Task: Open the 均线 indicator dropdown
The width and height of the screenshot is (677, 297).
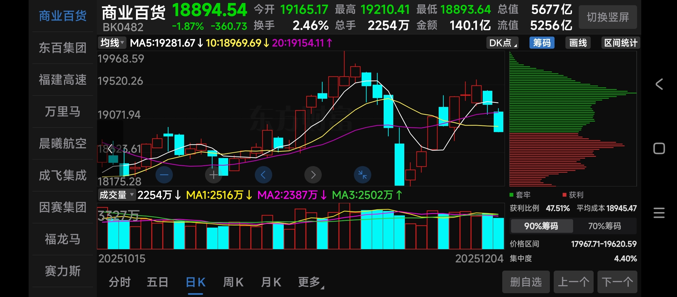Action: pos(112,43)
